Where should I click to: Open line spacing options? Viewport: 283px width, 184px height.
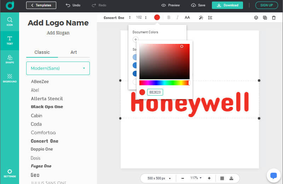pyautogui.click(x=210, y=17)
